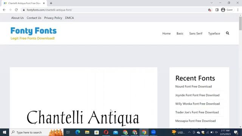Select the Chantelli Antiqua Font tab
242x136 pixels.
coord(24,3)
